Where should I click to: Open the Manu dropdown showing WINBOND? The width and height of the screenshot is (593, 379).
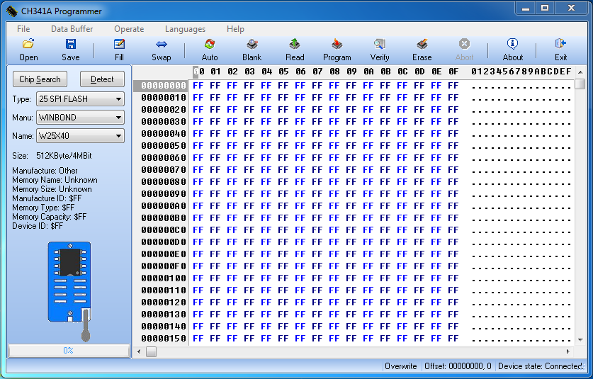tap(80, 118)
